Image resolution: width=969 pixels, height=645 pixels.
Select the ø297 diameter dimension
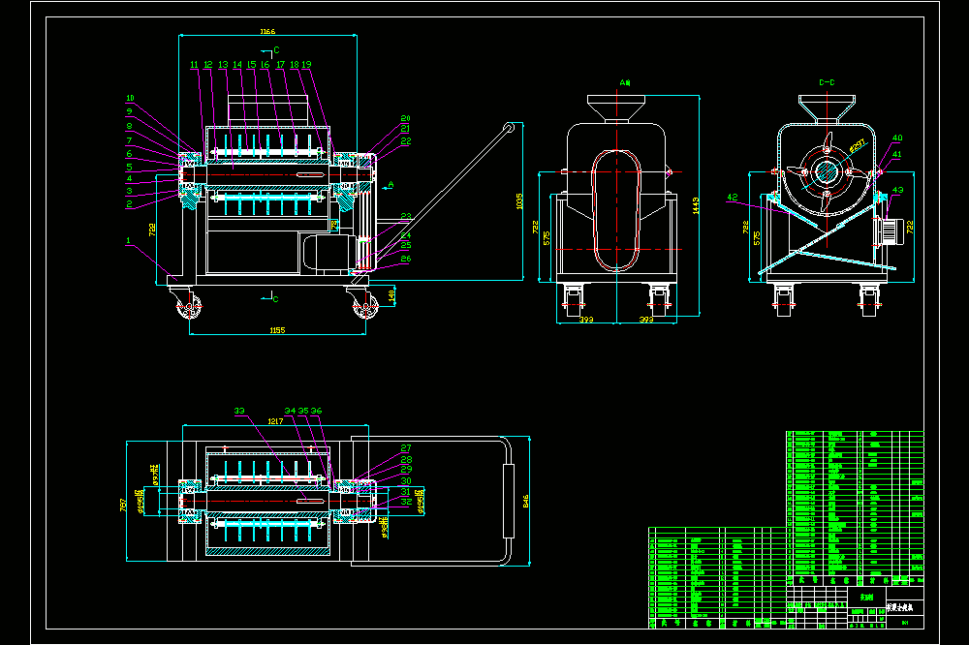(858, 145)
